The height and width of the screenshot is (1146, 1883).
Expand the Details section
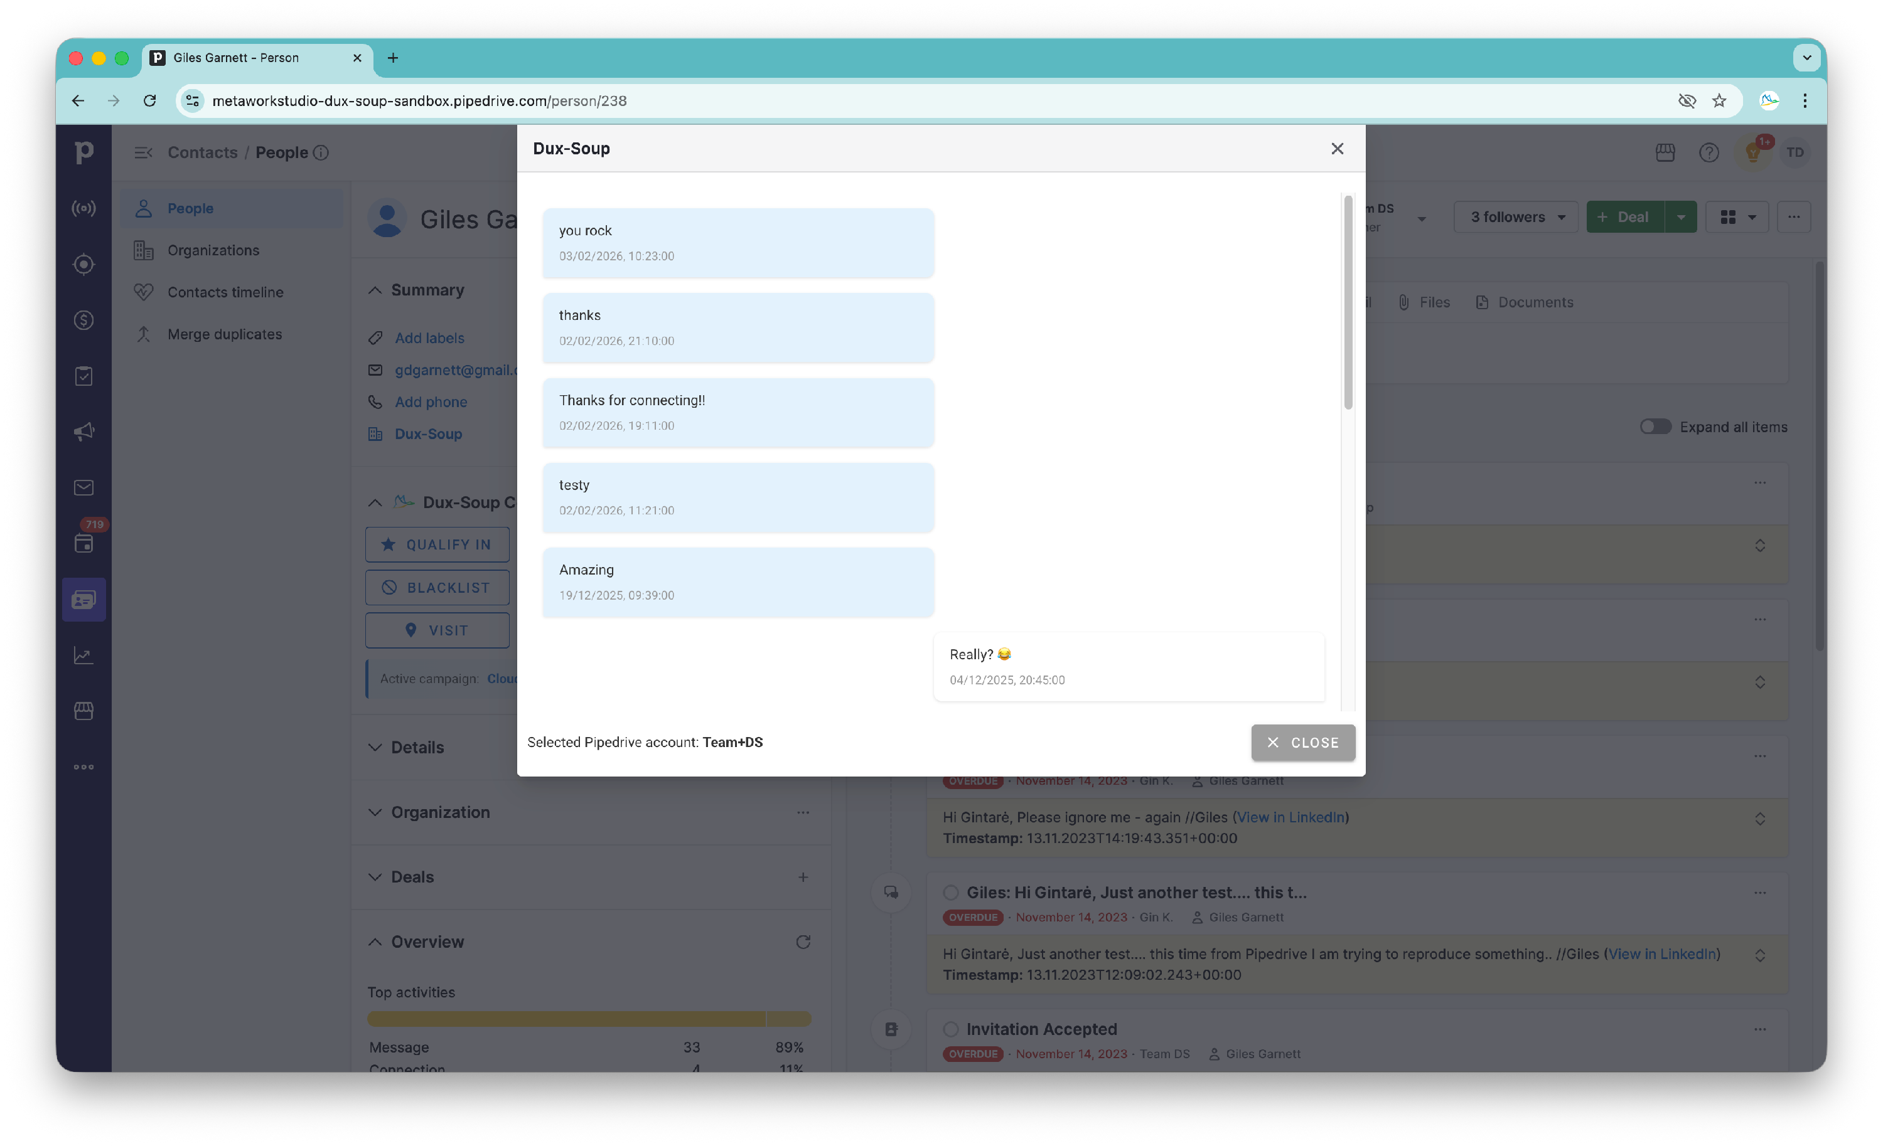coord(417,748)
